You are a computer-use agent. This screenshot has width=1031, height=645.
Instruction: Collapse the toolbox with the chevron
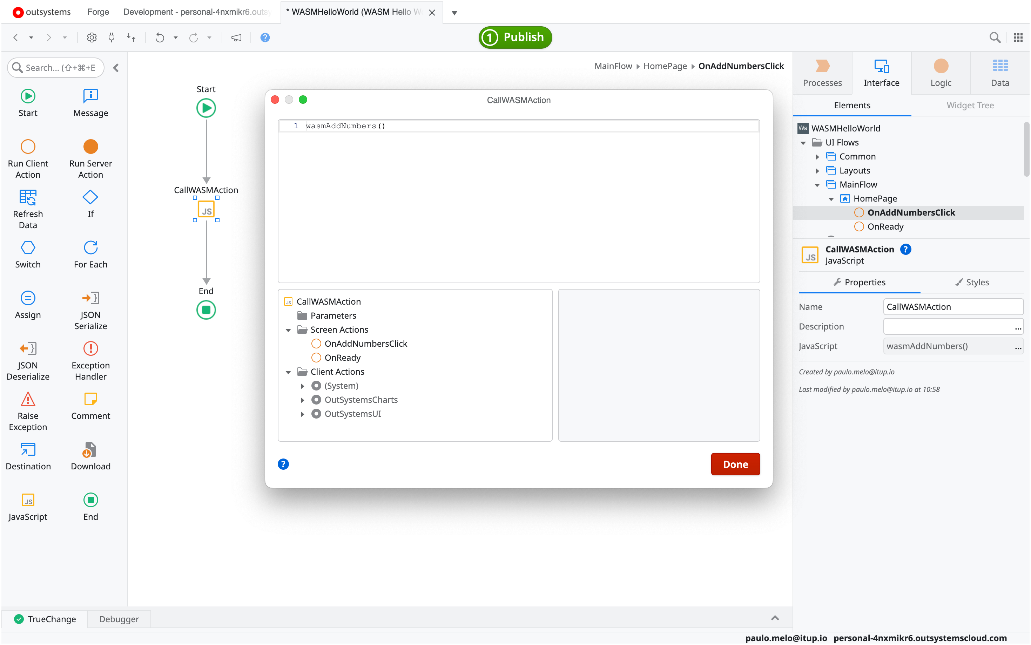point(116,68)
